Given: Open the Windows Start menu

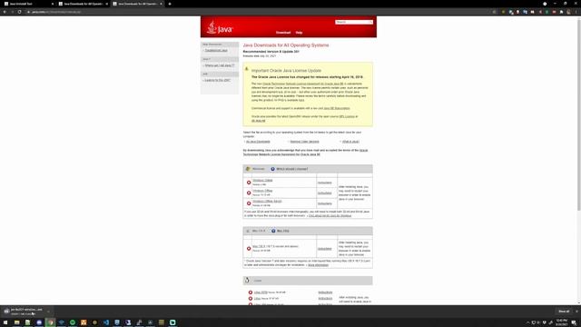Looking at the screenshot, I should tap(5, 322).
